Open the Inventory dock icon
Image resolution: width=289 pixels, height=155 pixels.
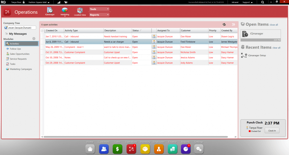(145, 149)
